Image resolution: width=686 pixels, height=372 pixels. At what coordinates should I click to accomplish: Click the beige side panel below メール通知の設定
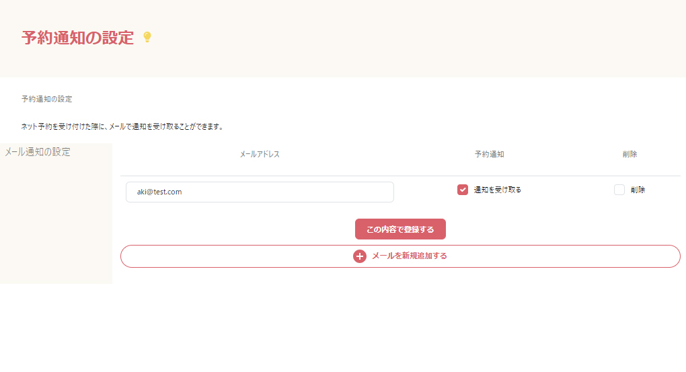pos(56,222)
